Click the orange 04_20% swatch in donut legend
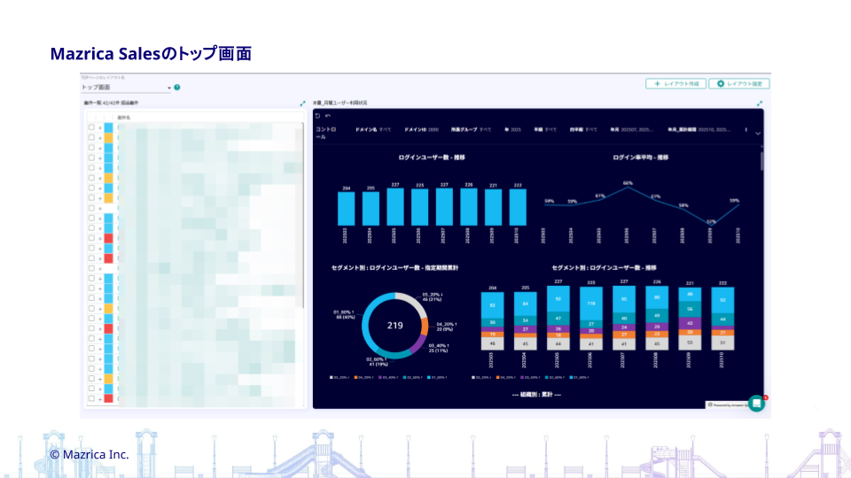 (355, 377)
